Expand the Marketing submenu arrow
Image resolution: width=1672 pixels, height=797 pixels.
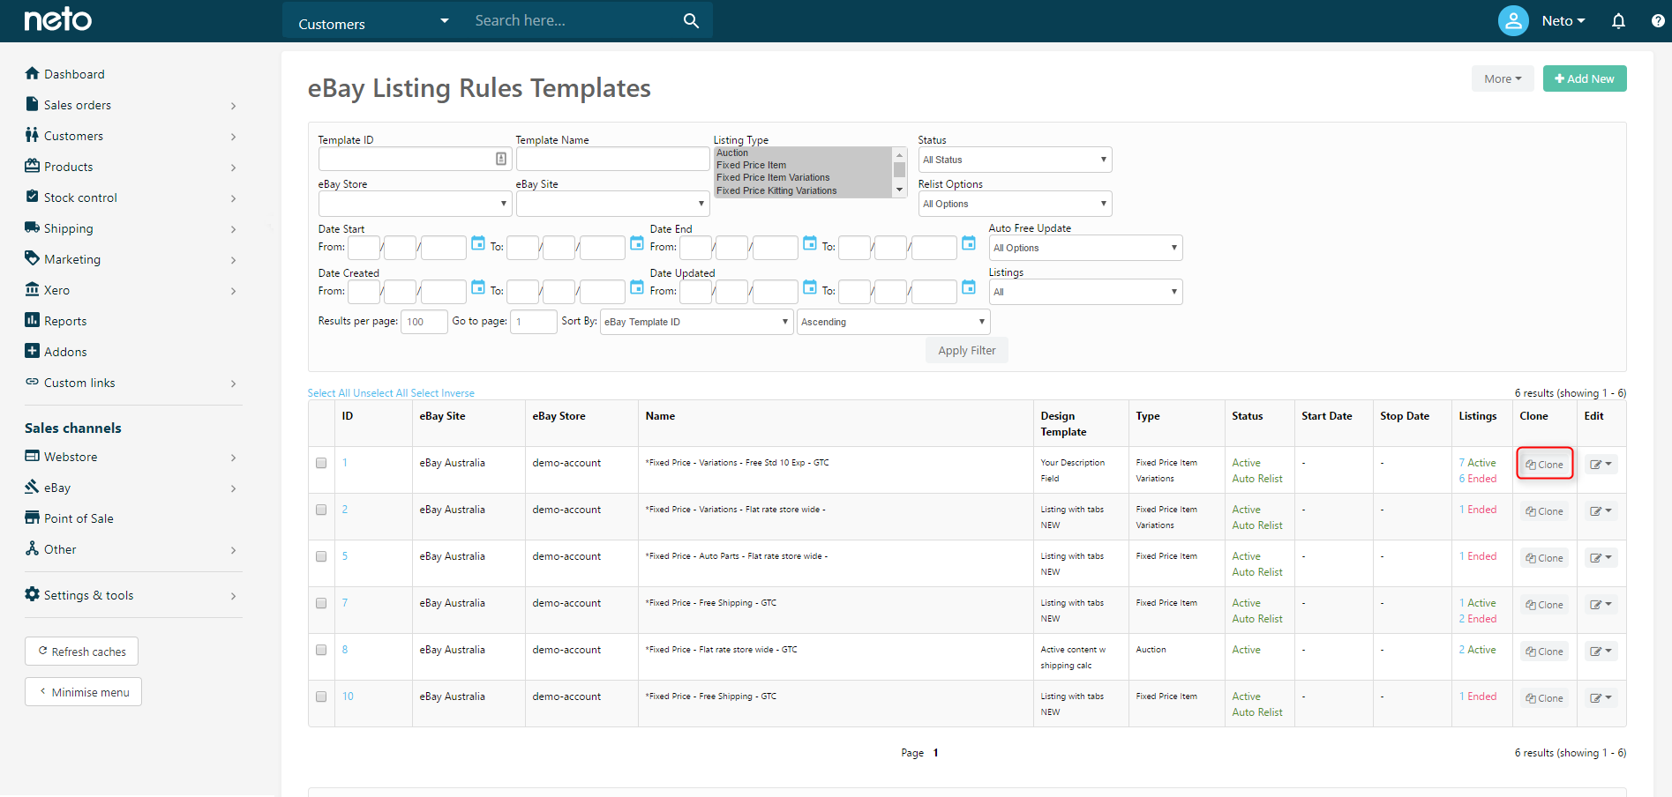coord(233,260)
